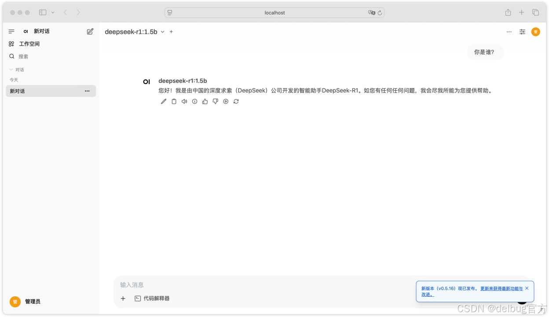Click the page settings icon in address bar
The image size is (549, 317).
click(x=170, y=13)
